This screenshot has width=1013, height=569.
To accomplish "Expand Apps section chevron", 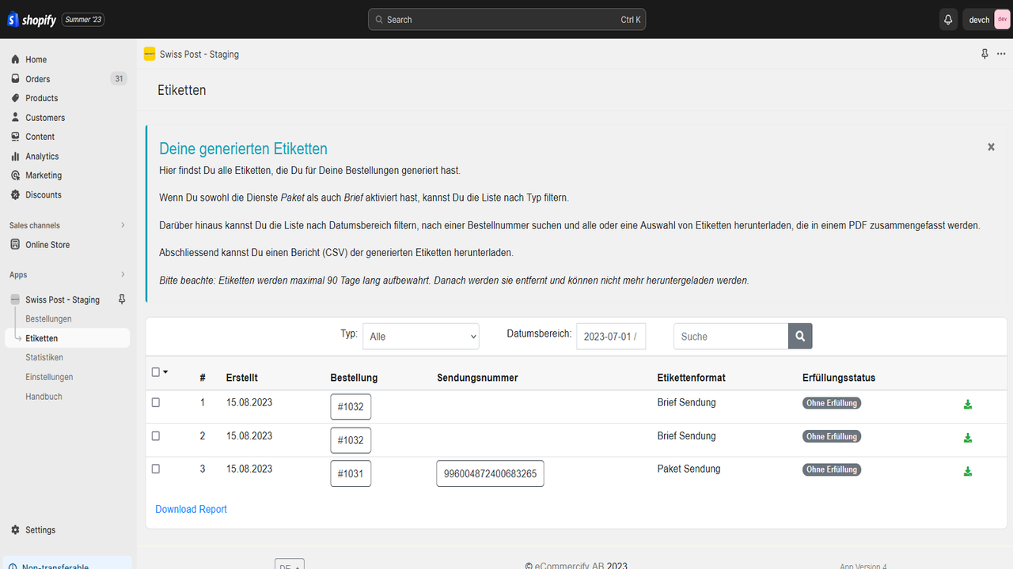I will tap(123, 275).
